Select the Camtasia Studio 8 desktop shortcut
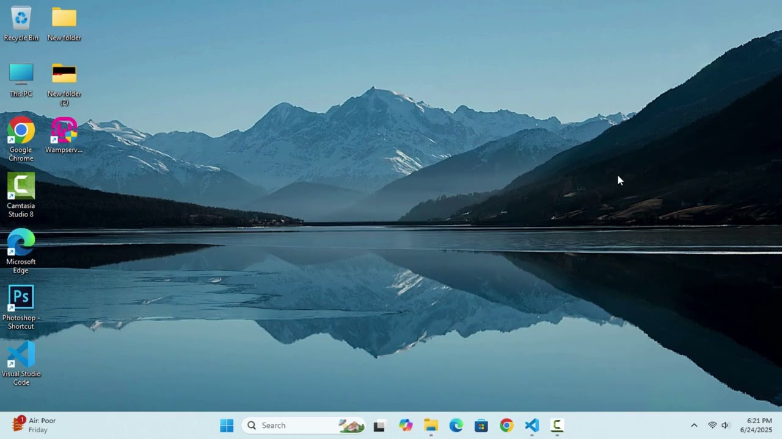Viewport: 782px width, 439px height. coord(21,195)
